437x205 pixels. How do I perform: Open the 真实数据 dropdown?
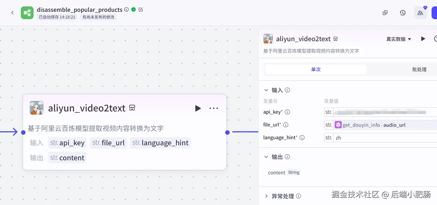[399, 39]
